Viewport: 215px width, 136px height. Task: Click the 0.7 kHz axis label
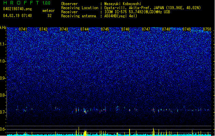coord(3,112)
